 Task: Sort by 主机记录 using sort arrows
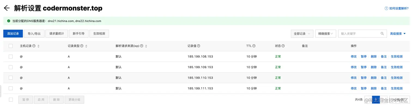(x=38, y=46)
